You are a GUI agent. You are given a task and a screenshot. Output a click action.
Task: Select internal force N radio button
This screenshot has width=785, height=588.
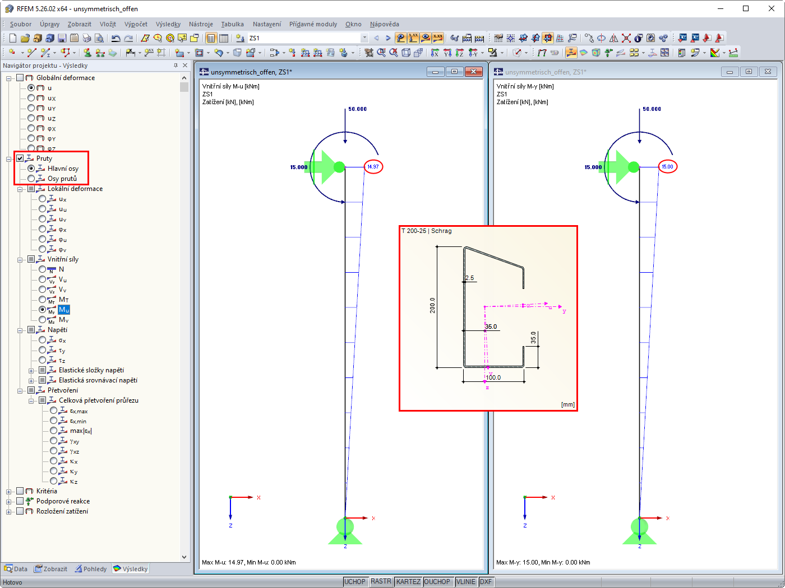pyautogui.click(x=43, y=269)
